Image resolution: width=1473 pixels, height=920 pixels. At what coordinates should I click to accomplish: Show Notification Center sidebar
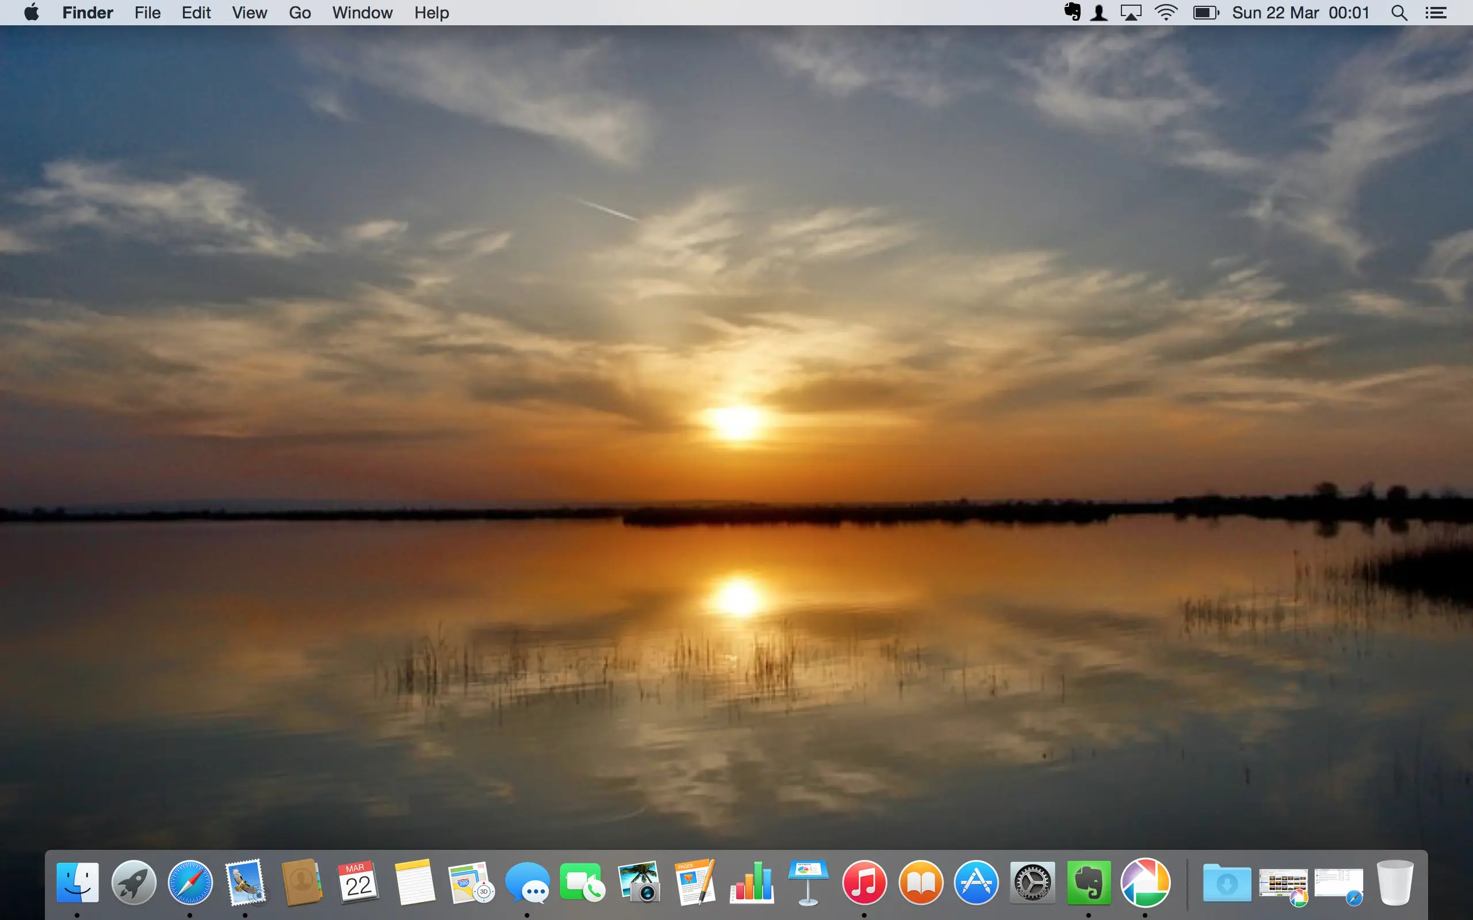1436,13
